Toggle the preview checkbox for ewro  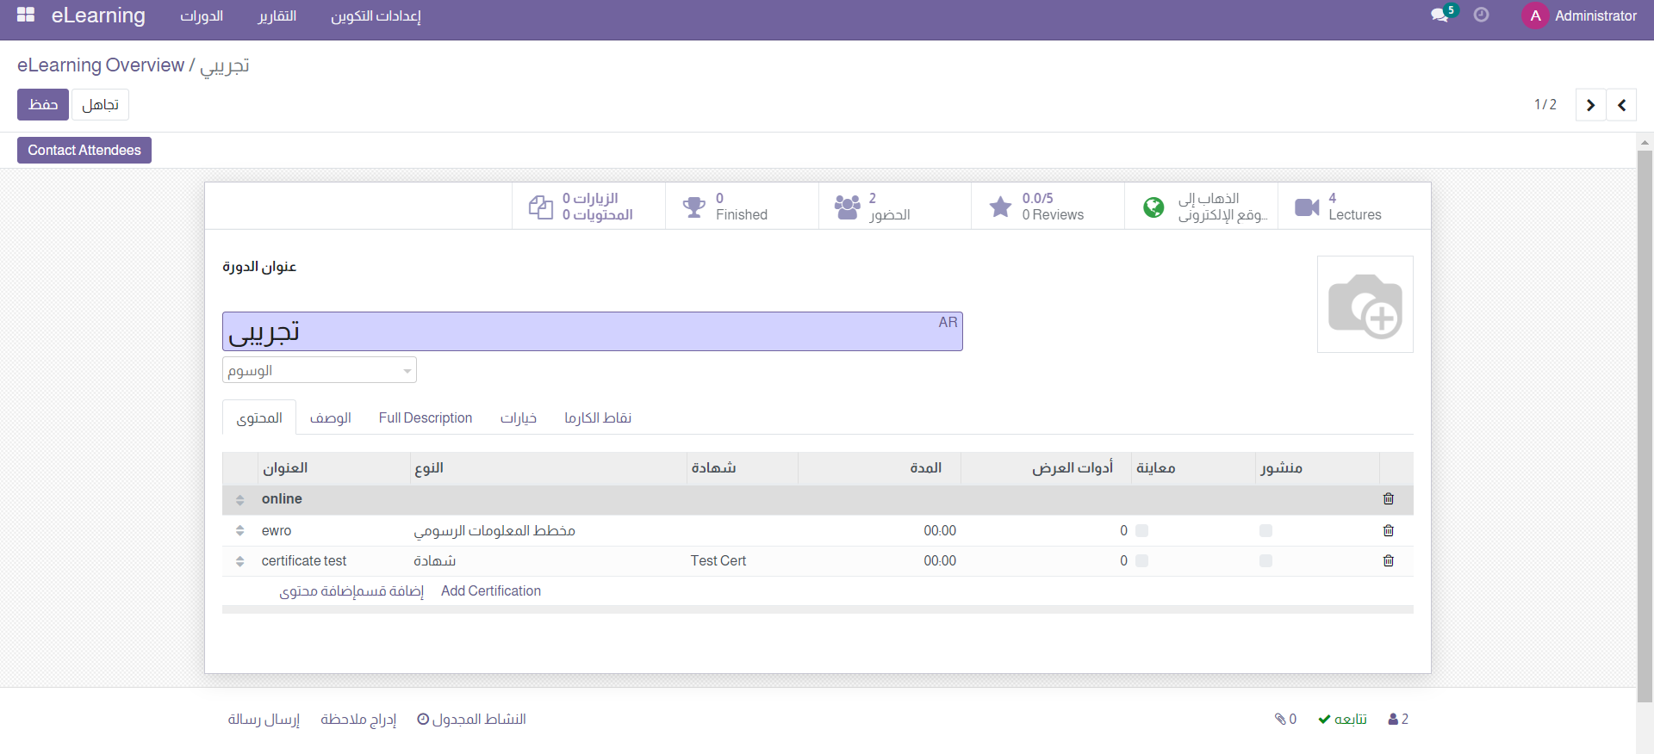(x=1141, y=531)
